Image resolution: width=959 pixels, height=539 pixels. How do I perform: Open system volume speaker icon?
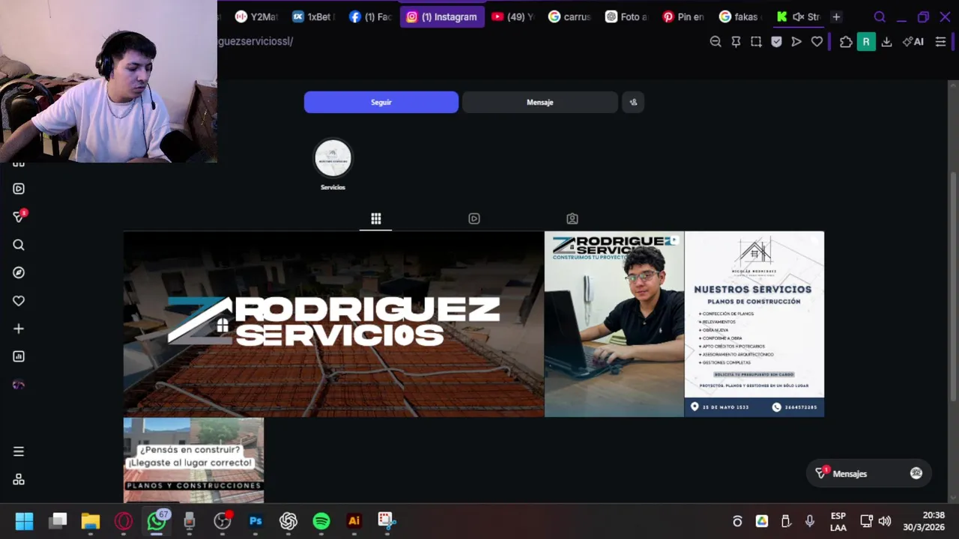coord(885,521)
